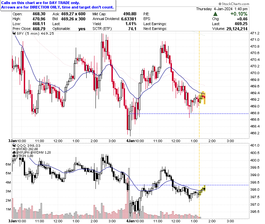The height and width of the screenshot is (224, 265).
Task: Click the DIRECTION ONLY arrows note line
Action: point(57,7)
